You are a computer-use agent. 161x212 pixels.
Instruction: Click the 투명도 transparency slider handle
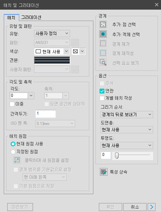(x=117, y=156)
